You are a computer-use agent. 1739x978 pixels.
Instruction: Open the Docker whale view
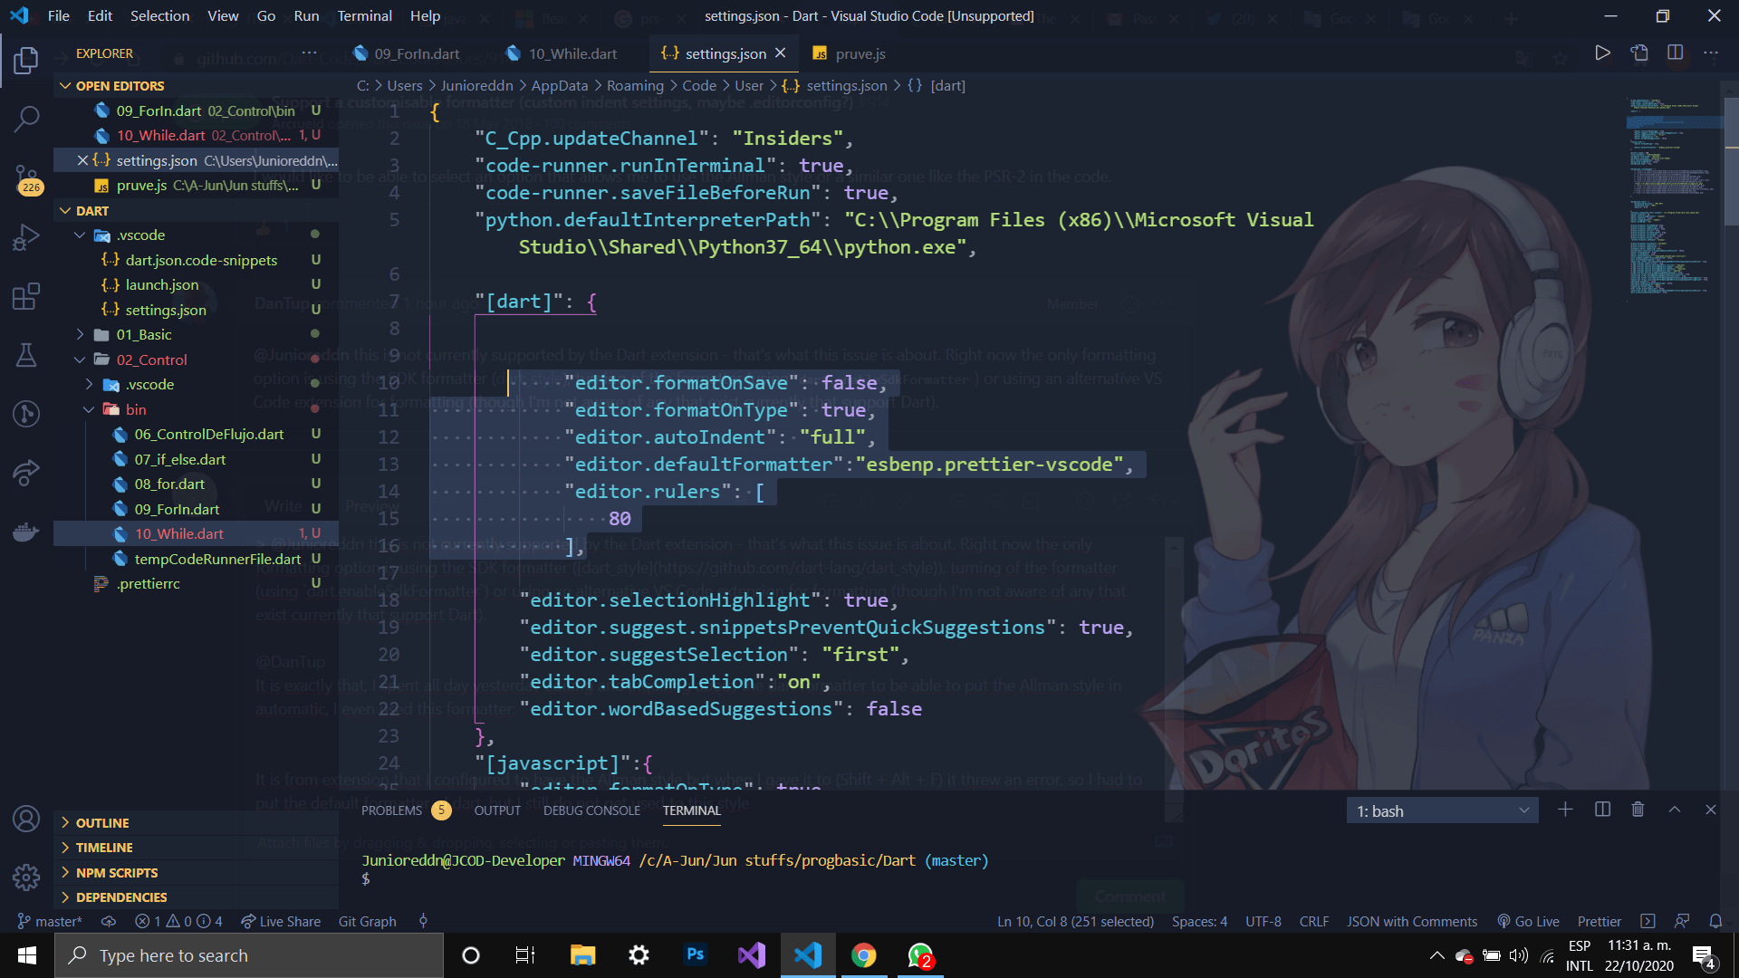(x=26, y=532)
